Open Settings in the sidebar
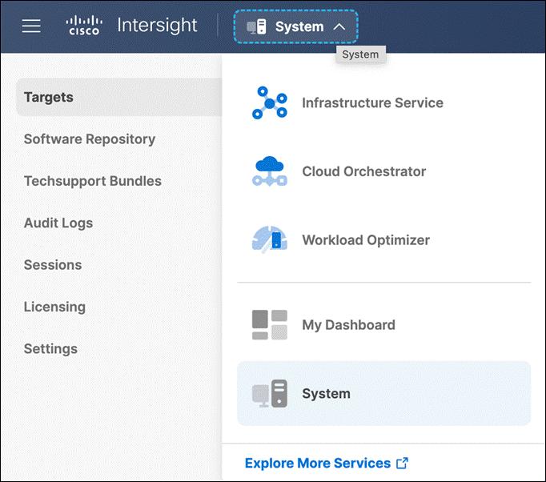This screenshot has height=482, width=546. [50, 349]
